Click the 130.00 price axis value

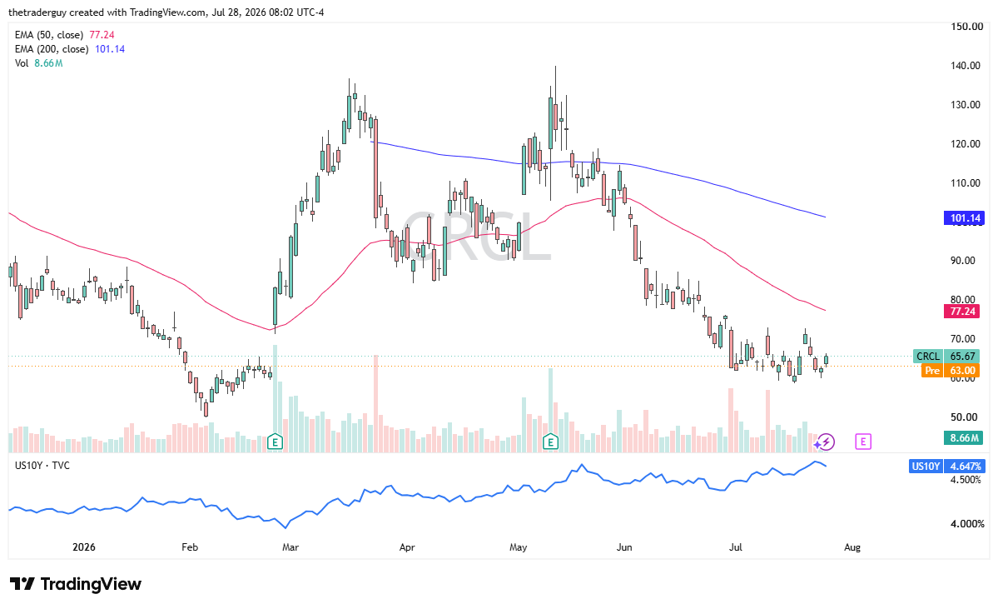pos(966,105)
